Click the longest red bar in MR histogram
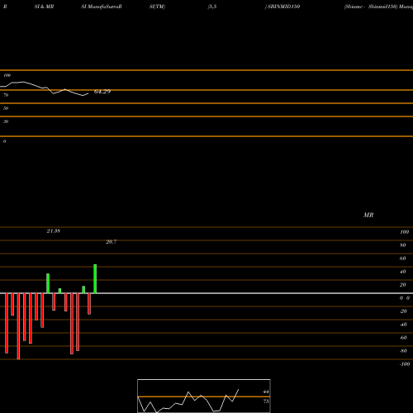Image resolution: width=413 pixels, height=413 pixels. pos(18,326)
